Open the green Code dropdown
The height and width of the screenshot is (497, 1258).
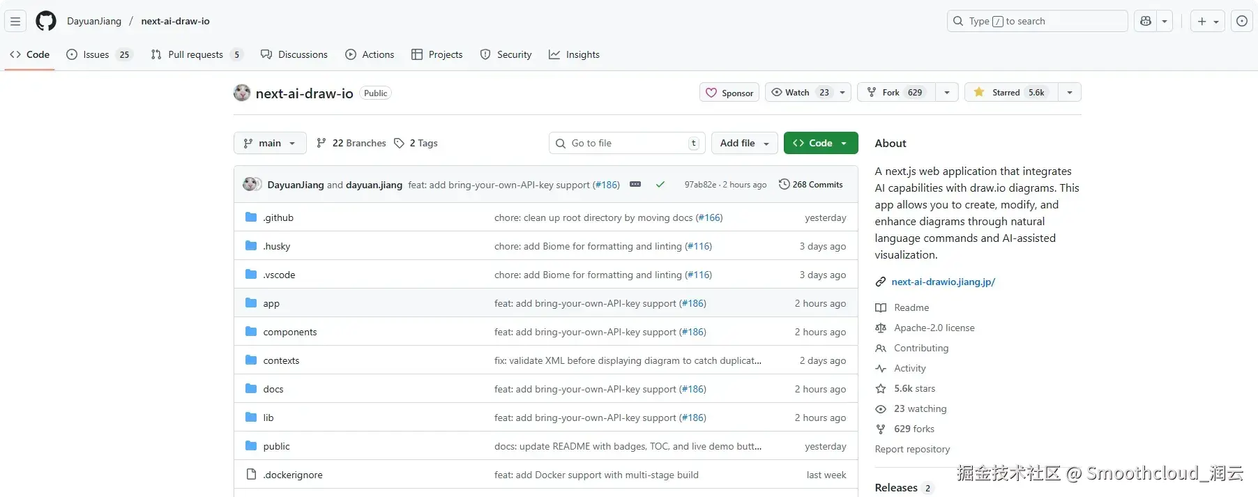pyautogui.click(x=821, y=143)
